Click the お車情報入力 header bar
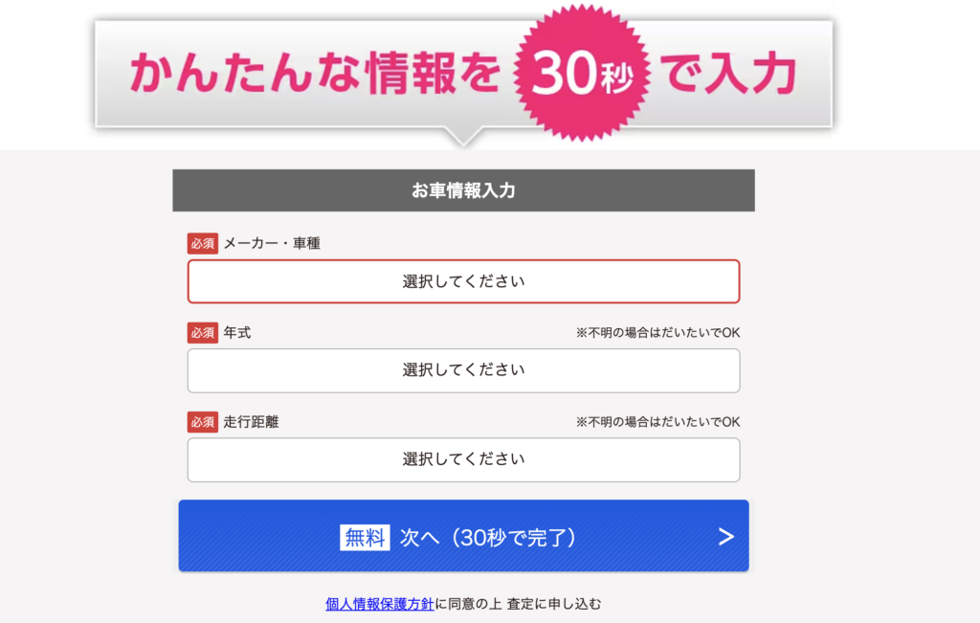The width and height of the screenshot is (980, 623). (x=463, y=190)
